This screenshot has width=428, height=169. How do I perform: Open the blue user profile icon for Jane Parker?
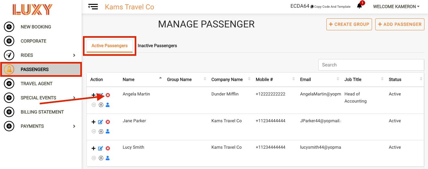[108, 132]
